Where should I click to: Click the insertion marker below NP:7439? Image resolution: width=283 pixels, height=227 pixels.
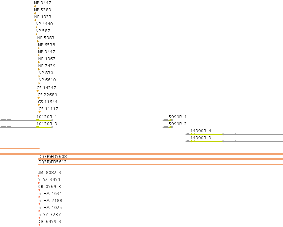tap(39, 69)
